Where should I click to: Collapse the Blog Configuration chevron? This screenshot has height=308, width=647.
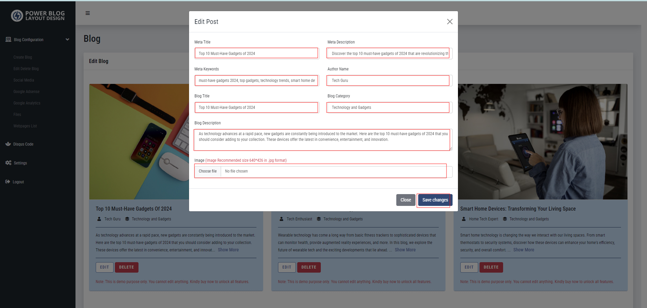coord(67,39)
